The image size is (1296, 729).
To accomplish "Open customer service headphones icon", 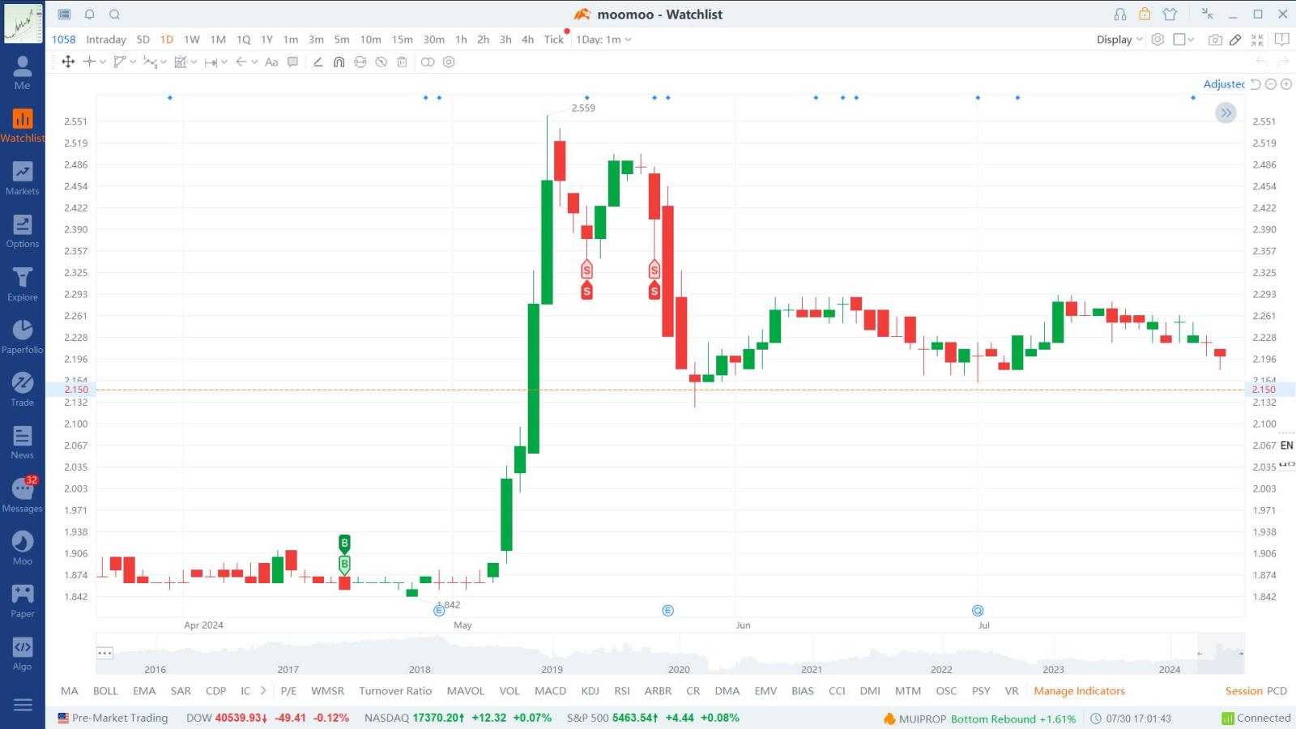I will pyautogui.click(x=1120, y=15).
